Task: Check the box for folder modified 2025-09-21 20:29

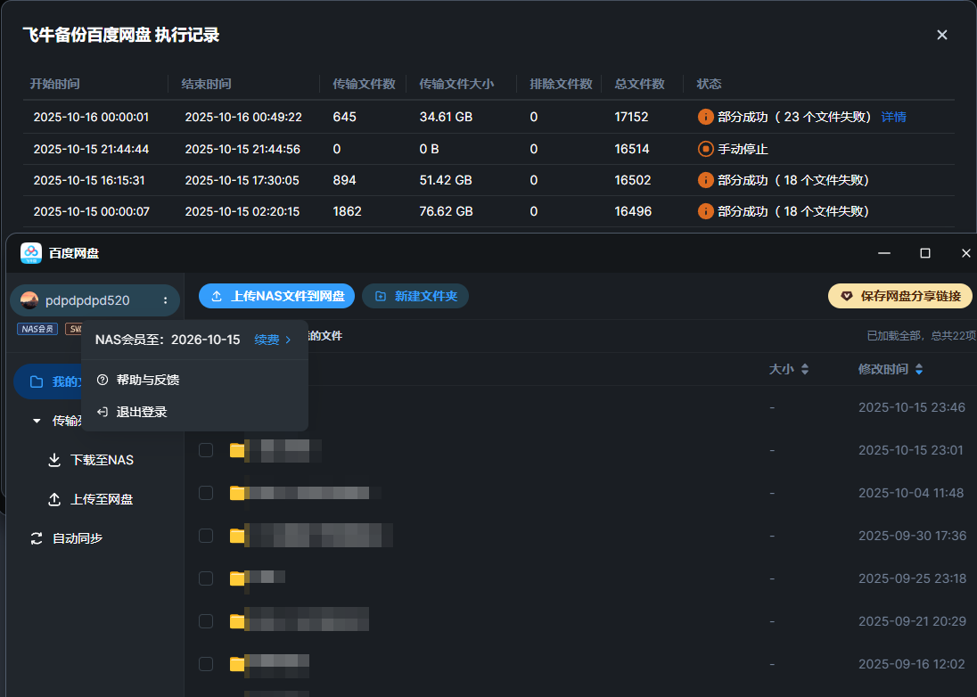Action: tap(206, 621)
